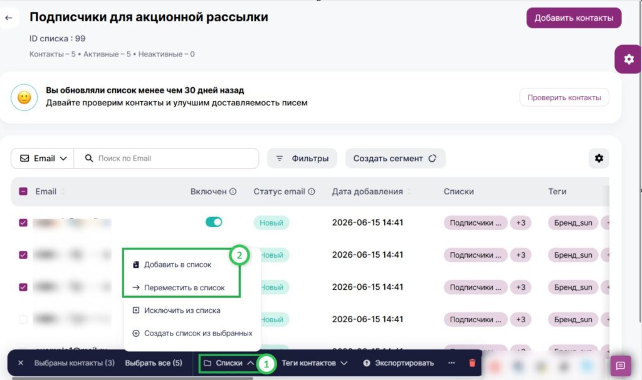Open Фильтры button
Viewport: 642px width, 380px height.
[x=302, y=158]
